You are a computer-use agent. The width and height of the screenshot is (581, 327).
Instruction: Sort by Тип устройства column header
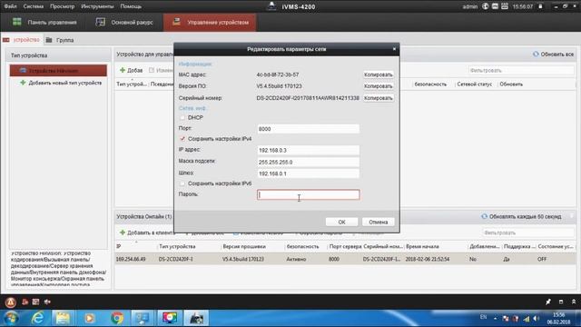[x=177, y=246]
